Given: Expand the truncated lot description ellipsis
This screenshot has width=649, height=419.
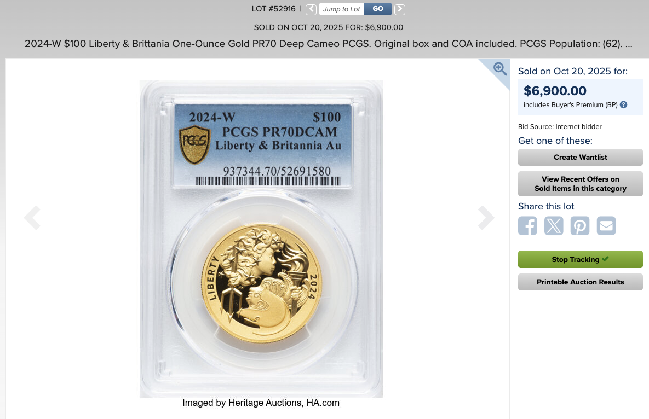Looking at the screenshot, I should pyautogui.click(x=629, y=44).
